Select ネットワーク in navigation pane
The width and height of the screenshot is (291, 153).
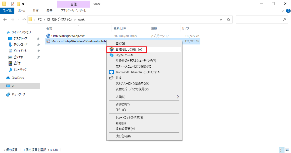[x=18, y=94]
